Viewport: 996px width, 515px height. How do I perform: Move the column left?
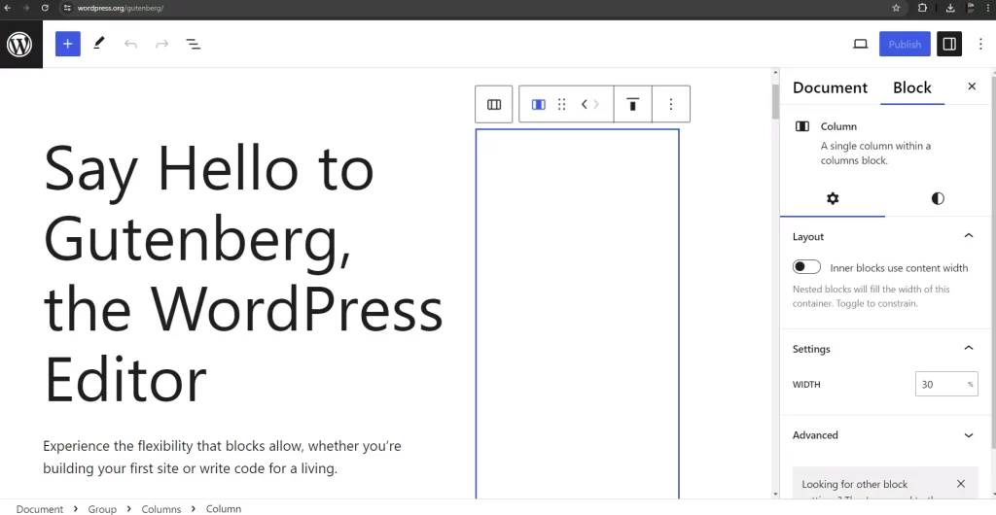pos(585,104)
